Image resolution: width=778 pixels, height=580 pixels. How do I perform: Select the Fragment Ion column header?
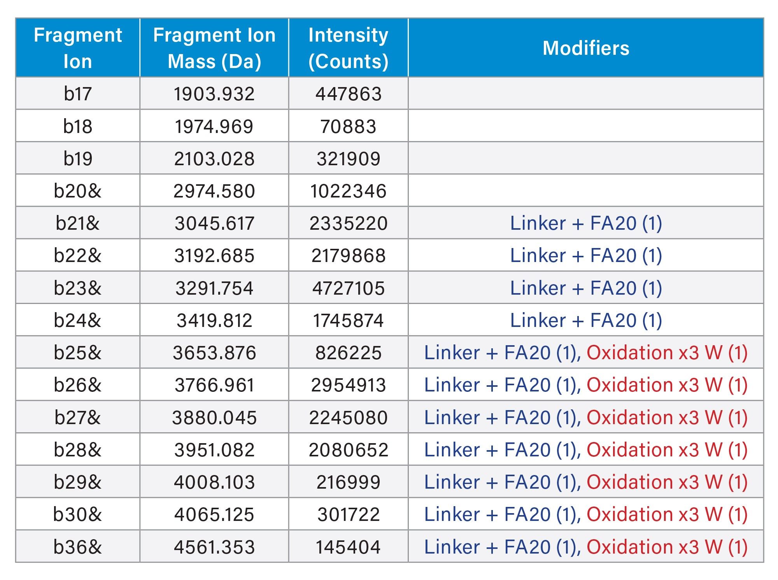78,48
